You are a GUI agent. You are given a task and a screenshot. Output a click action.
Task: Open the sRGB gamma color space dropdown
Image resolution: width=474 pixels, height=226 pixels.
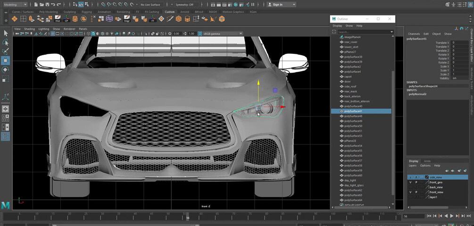[x=222, y=33]
